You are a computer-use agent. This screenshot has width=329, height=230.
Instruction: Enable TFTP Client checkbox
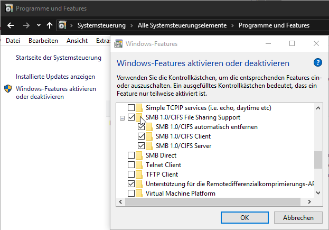[x=131, y=174]
